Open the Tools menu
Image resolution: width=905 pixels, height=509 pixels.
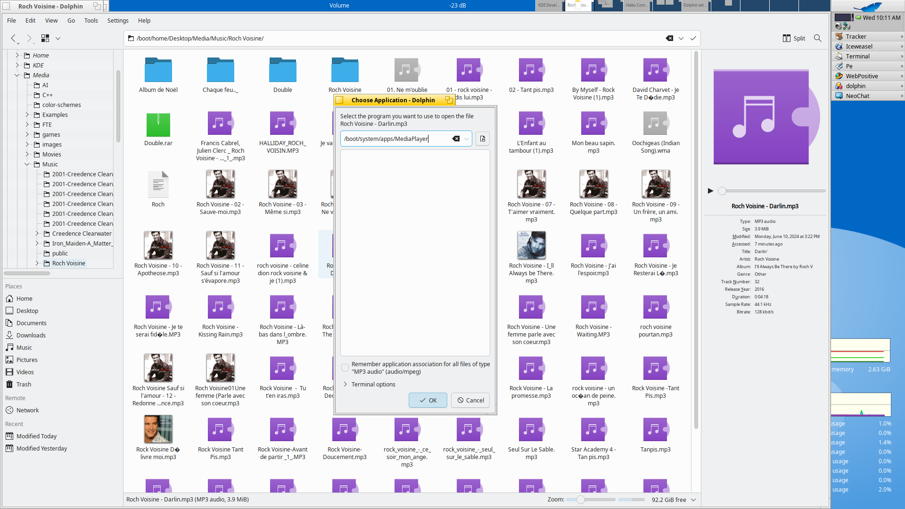[91, 20]
